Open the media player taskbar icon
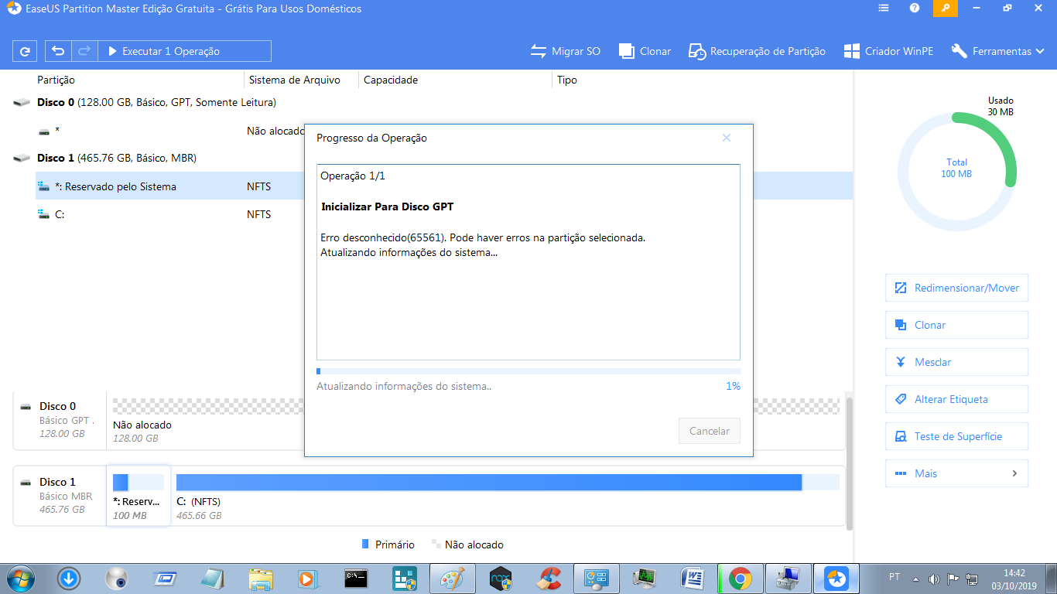The image size is (1057, 594). click(307, 578)
